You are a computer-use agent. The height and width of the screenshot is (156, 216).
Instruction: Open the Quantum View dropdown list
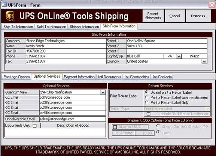[103, 92]
